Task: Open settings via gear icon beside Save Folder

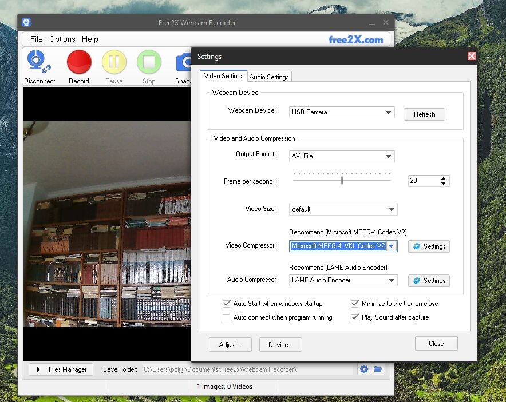Action: [364, 369]
